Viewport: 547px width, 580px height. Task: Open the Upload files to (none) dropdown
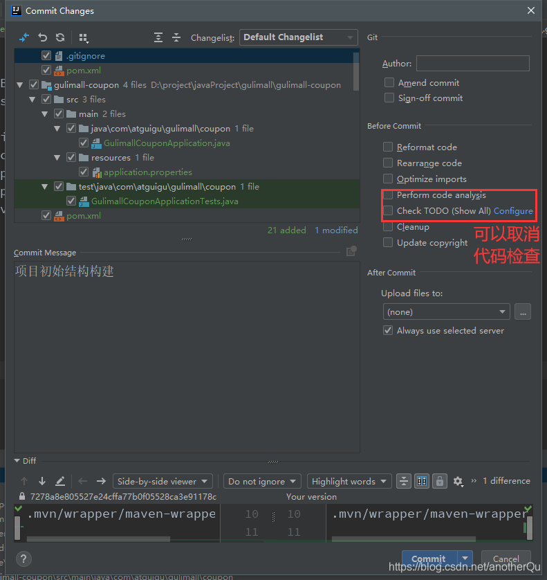pos(447,312)
